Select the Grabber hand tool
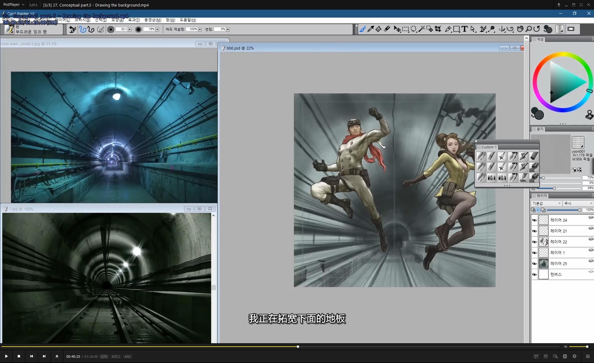Image resolution: width=594 pixels, height=363 pixels. coord(520,29)
